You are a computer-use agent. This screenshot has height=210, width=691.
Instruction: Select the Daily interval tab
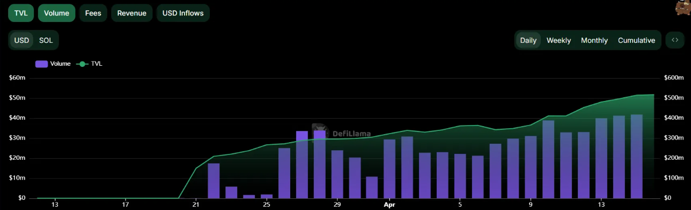click(528, 40)
